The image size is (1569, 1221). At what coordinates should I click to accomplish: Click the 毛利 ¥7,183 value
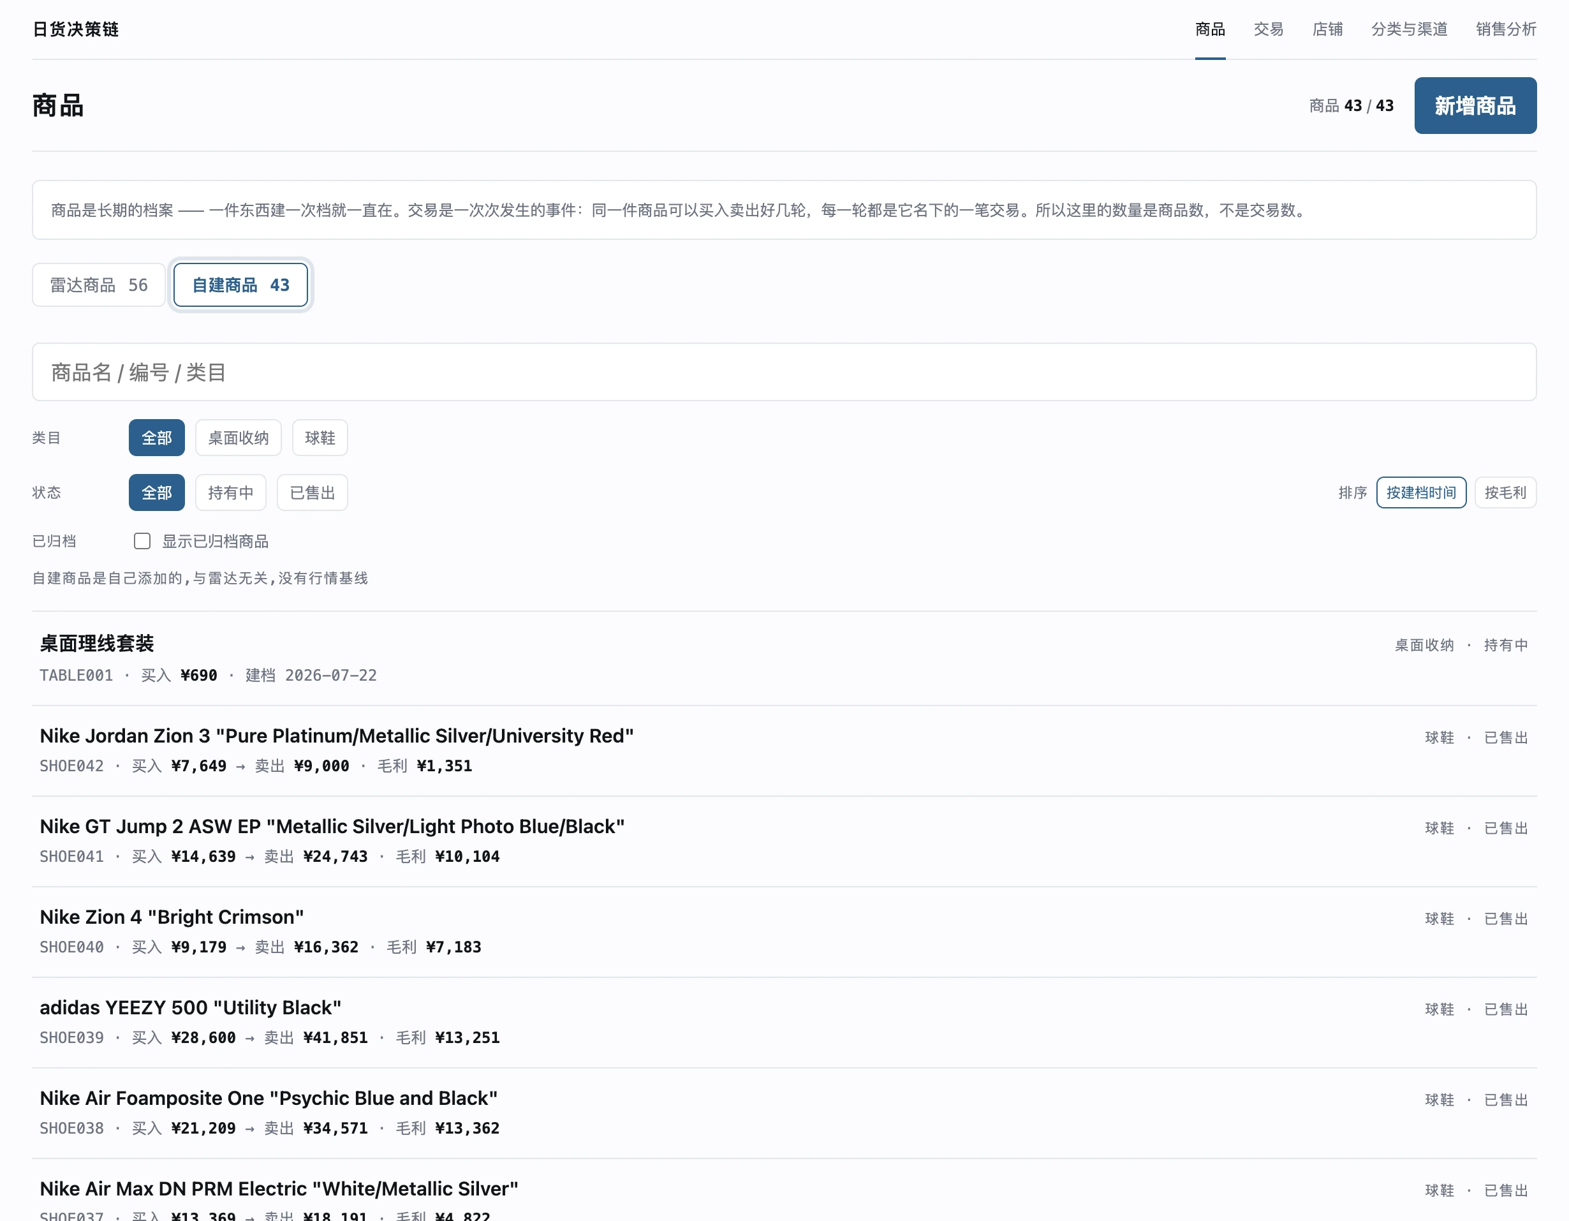click(434, 947)
